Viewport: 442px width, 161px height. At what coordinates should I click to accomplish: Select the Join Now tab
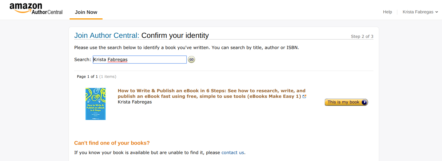pyautogui.click(x=86, y=12)
